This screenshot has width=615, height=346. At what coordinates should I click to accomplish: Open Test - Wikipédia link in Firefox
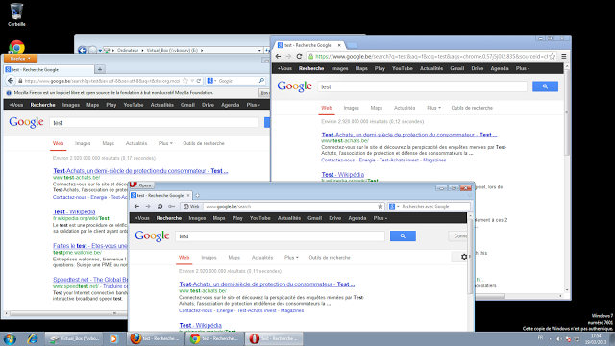tap(74, 211)
